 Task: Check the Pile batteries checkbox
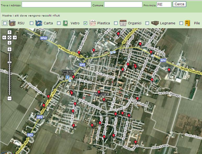pyautogui.click(x=181, y=23)
